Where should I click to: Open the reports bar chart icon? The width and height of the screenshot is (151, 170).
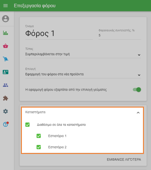6,33
